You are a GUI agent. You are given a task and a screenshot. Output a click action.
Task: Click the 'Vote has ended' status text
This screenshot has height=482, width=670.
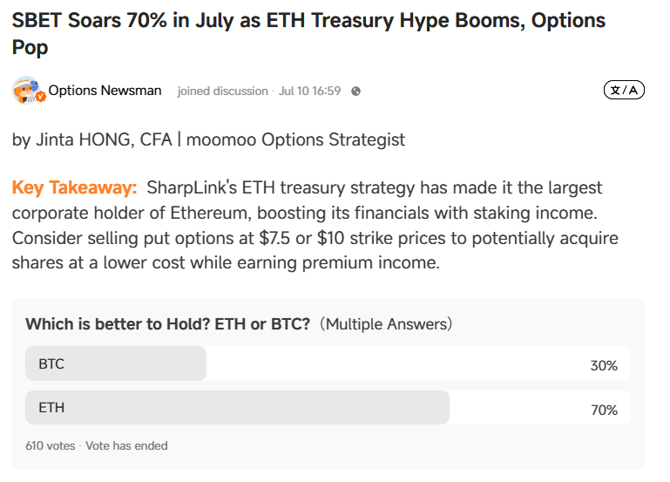(x=126, y=445)
